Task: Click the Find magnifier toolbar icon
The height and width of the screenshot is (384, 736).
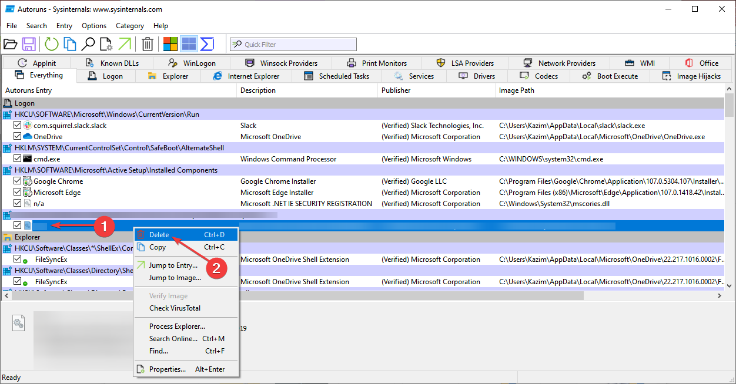Action: click(88, 44)
